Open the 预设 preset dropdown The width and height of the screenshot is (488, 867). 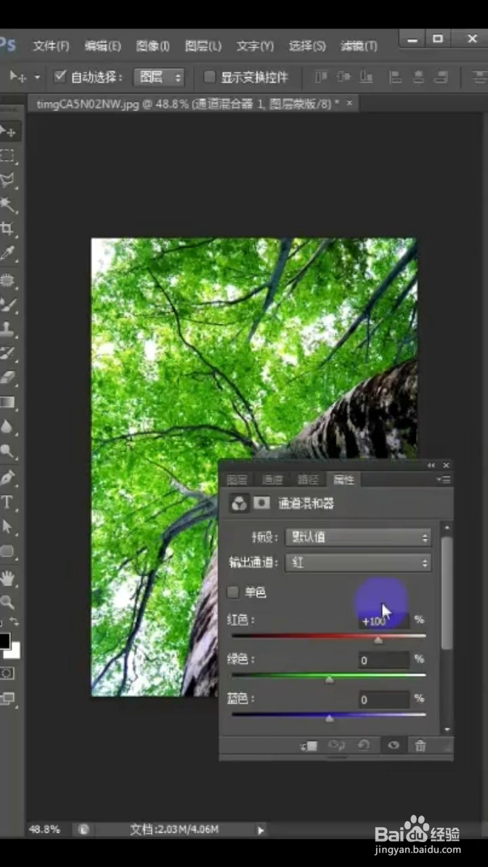(358, 537)
